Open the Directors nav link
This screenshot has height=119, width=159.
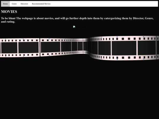(24, 4)
